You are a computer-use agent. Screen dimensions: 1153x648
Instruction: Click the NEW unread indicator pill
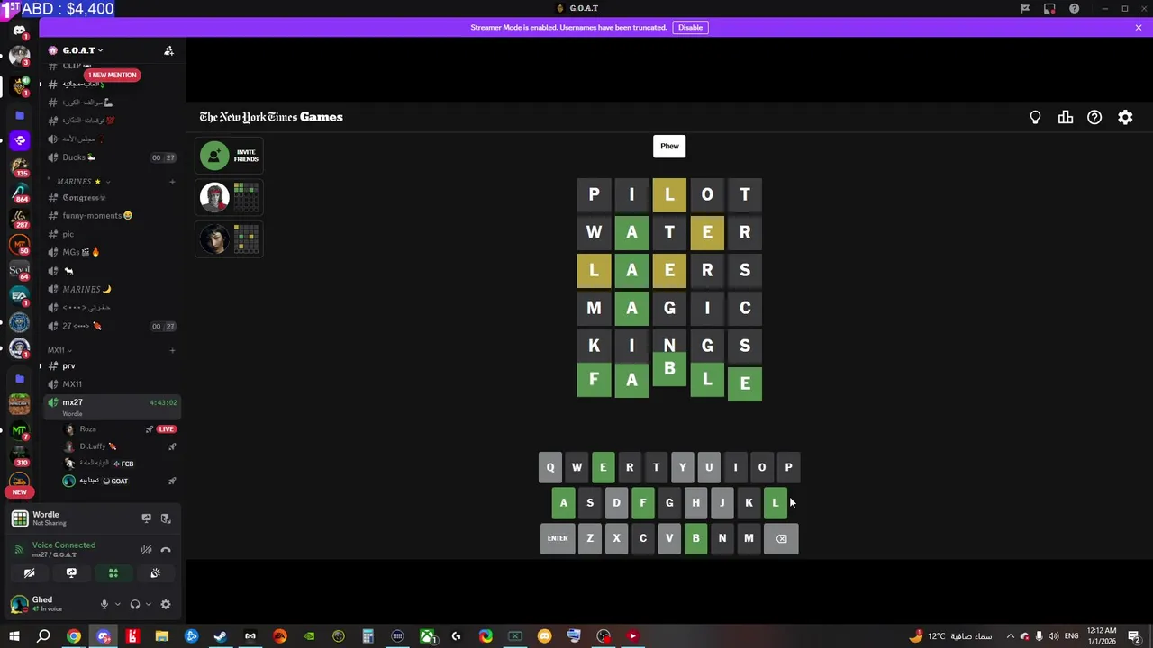[19, 492]
